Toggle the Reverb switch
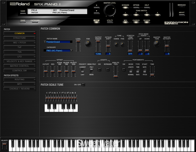This screenshot has height=152, width=196. point(147,22)
